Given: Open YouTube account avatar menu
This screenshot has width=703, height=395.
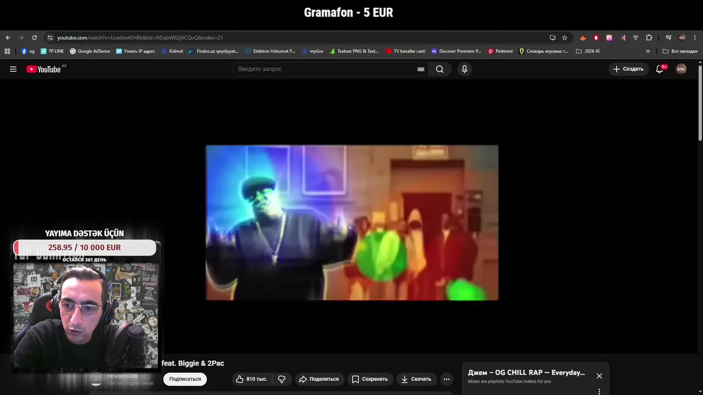Looking at the screenshot, I should [x=681, y=69].
